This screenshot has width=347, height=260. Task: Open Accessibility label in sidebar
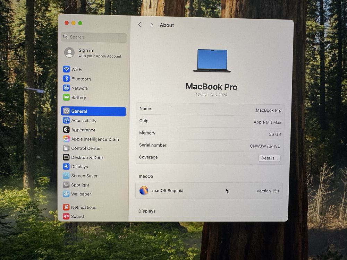coord(84,121)
